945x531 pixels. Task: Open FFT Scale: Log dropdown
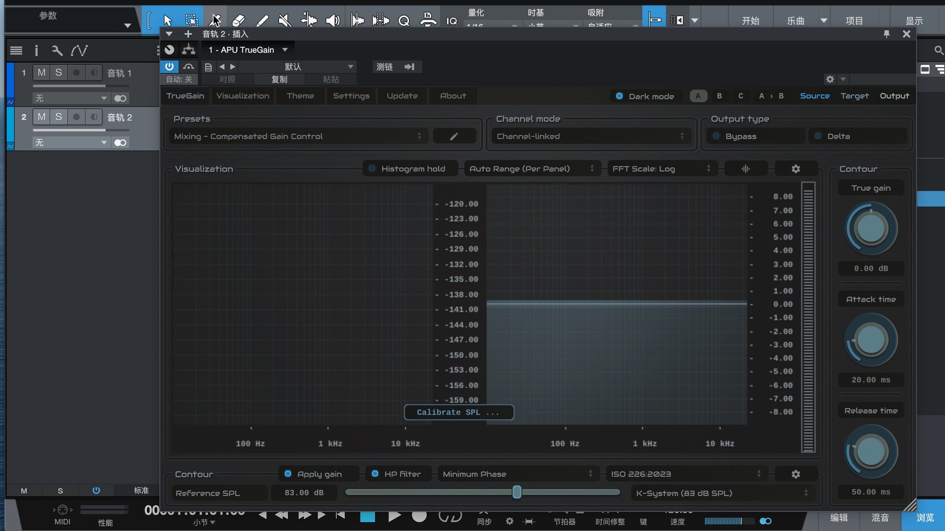[x=662, y=169]
